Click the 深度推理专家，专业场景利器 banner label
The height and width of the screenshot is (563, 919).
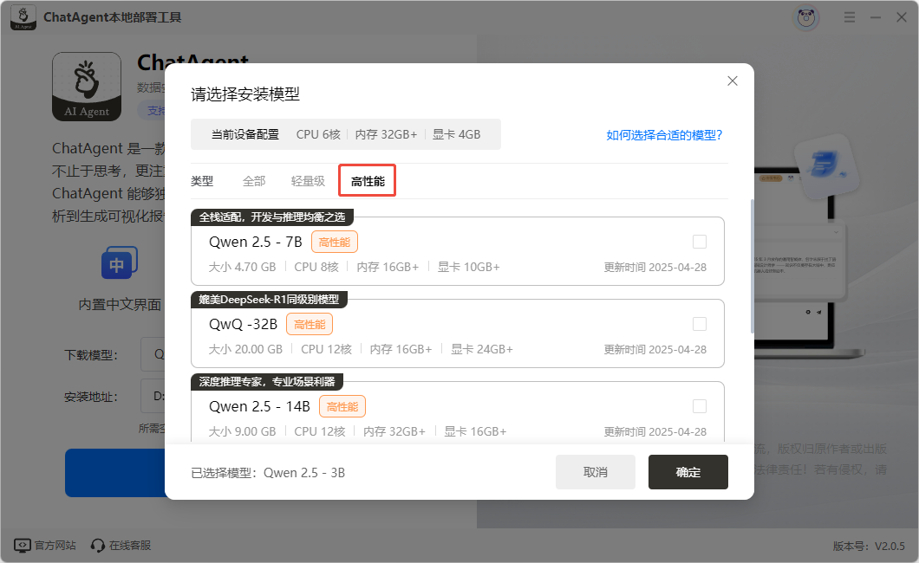coord(267,382)
